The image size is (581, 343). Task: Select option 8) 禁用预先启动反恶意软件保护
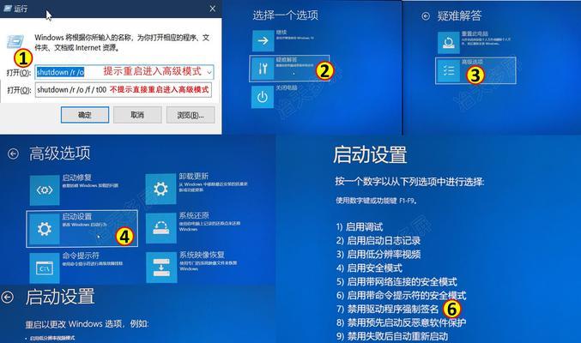click(402, 322)
